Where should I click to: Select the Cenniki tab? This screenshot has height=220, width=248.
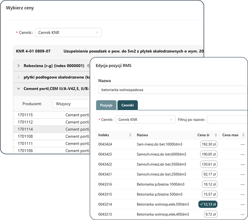[x=127, y=105]
